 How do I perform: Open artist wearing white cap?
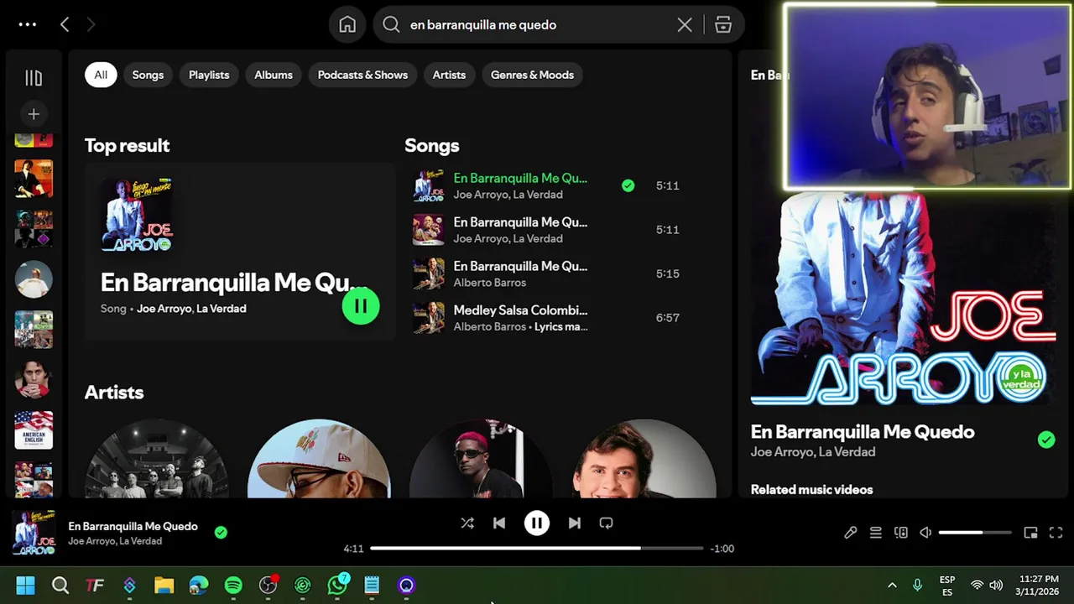pos(319,459)
